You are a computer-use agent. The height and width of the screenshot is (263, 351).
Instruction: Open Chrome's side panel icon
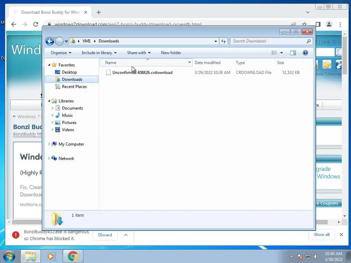click(x=318, y=24)
